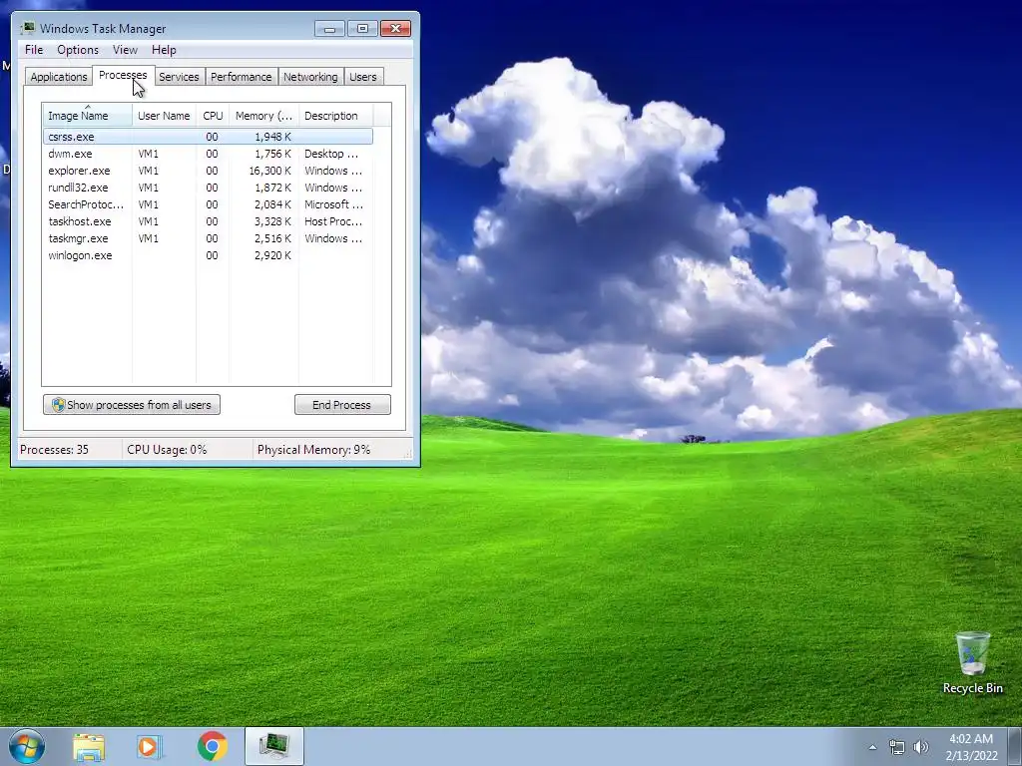Image resolution: width=1022 pixels, height=766 pixels.
Task: Click Physical Memory: 9% status entry
Action: tap(313, 450)
